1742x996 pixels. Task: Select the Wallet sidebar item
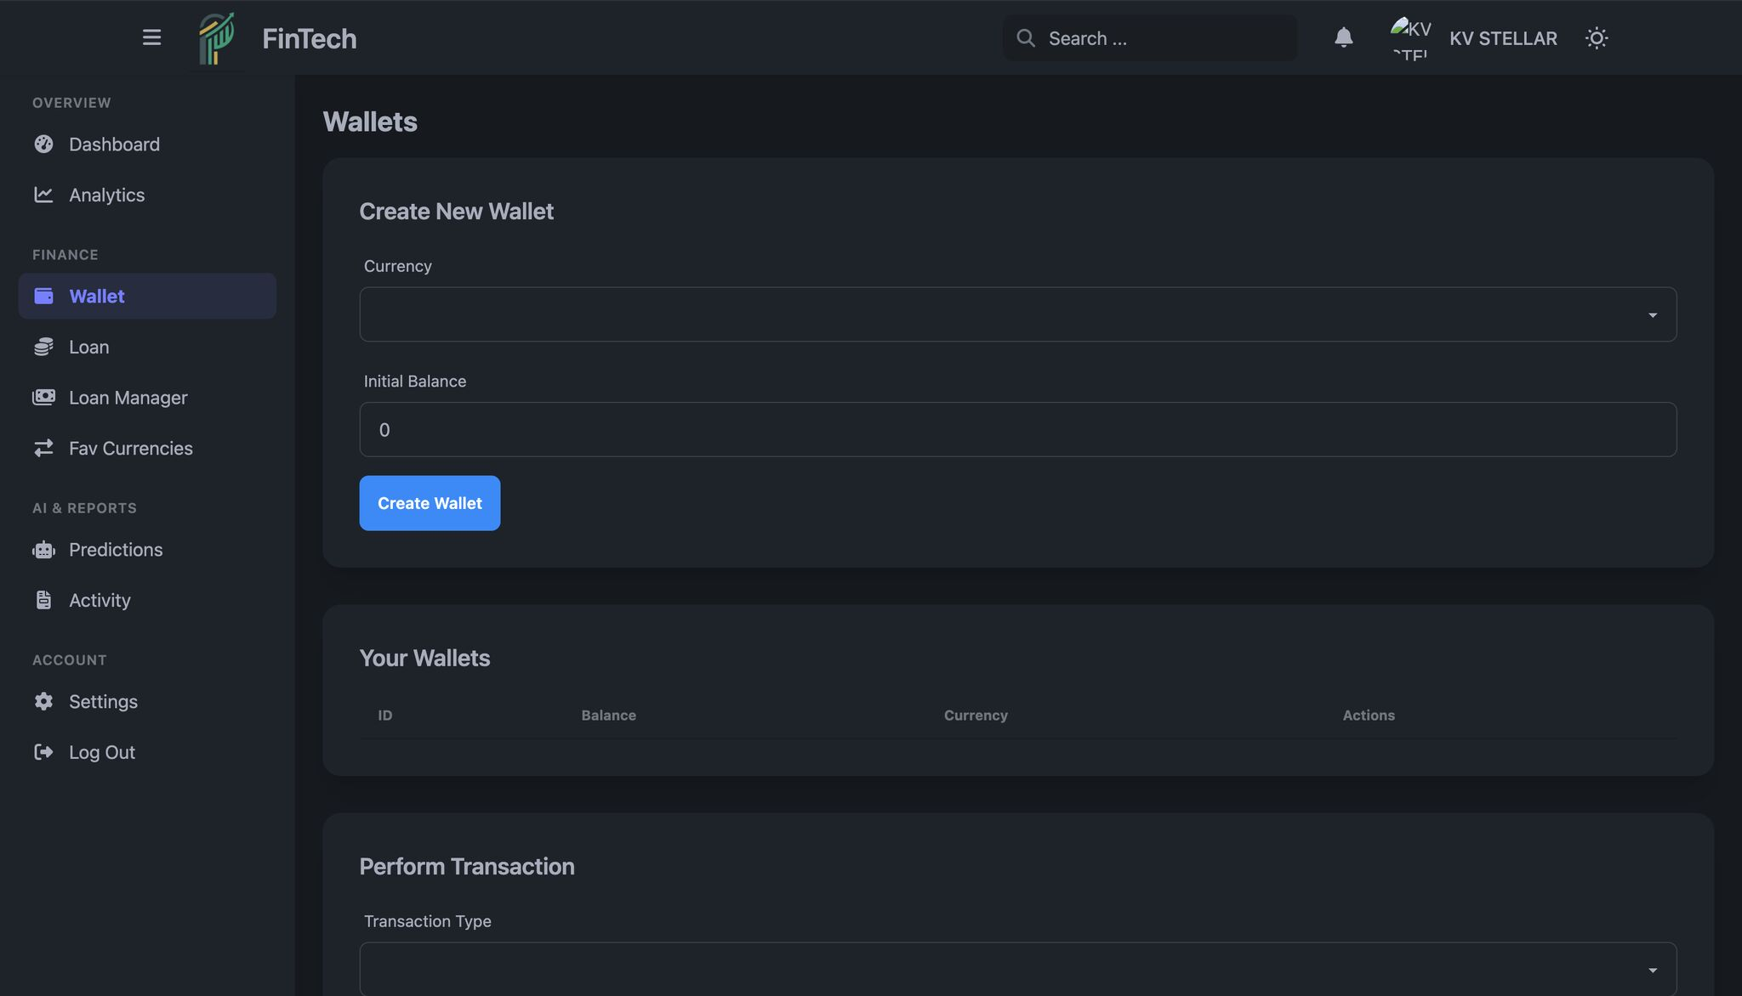pos(97,297)
